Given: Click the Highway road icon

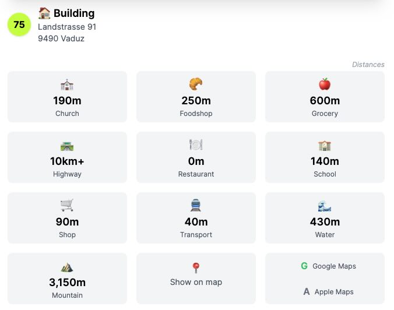Looking at the screenshot, I should [x=67, y=146].
